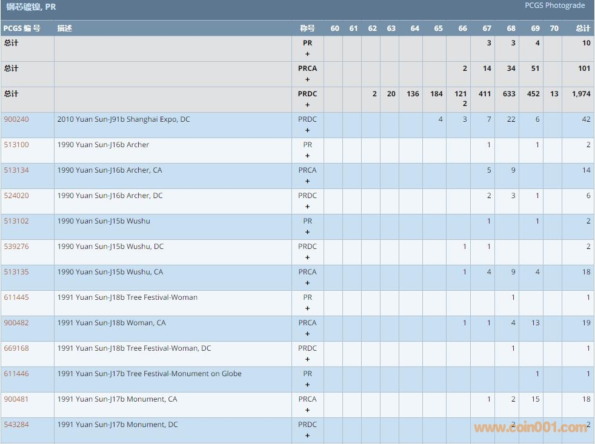Click the grade 70 column header
Image resolution: width=595 pixels, height=444 pixels.
554,28
